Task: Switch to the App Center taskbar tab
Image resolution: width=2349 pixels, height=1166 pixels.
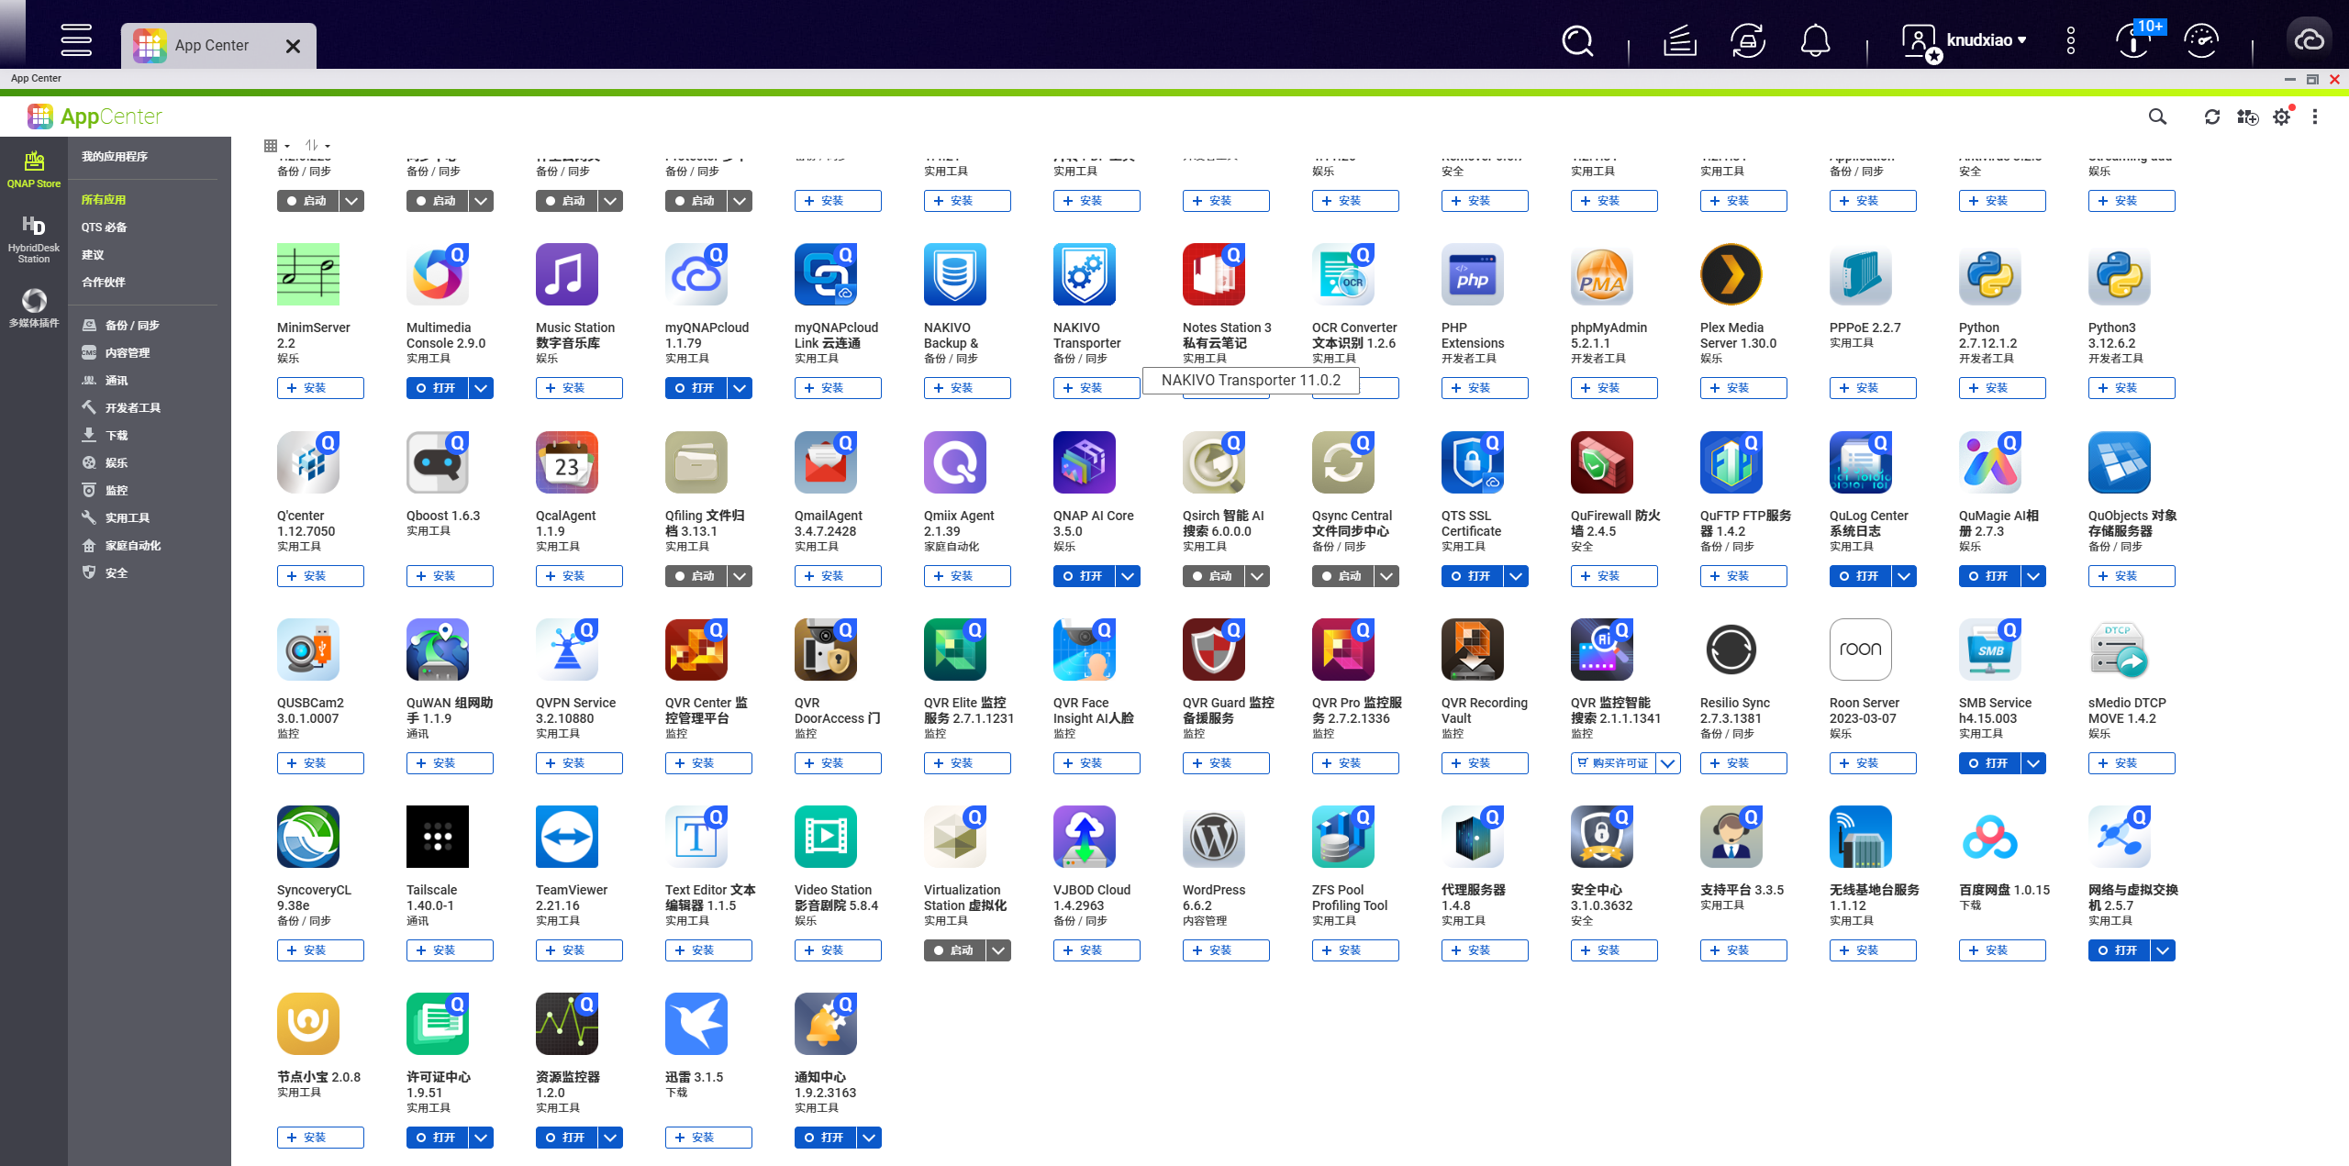Action: click(211, 46)
